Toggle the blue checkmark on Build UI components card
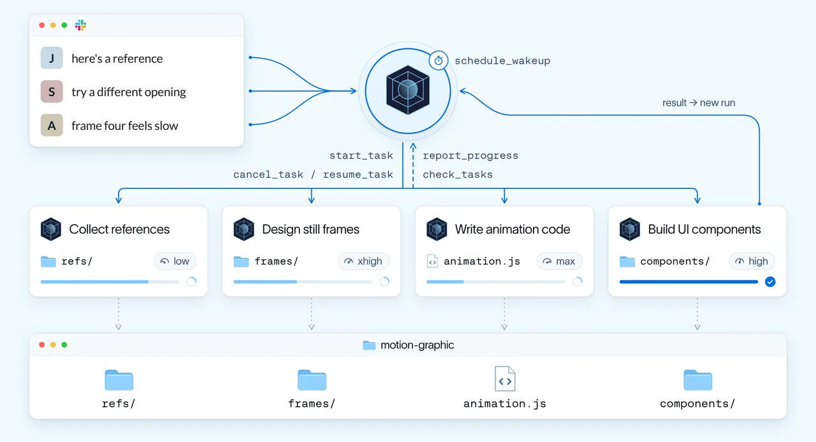Image resolution: width=816 pixels, height=442 pixels. coord(770,282)
